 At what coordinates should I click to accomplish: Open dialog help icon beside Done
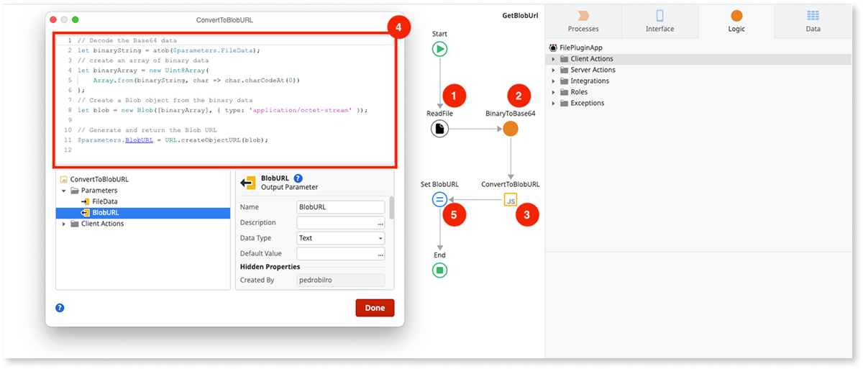click(60, 307)
